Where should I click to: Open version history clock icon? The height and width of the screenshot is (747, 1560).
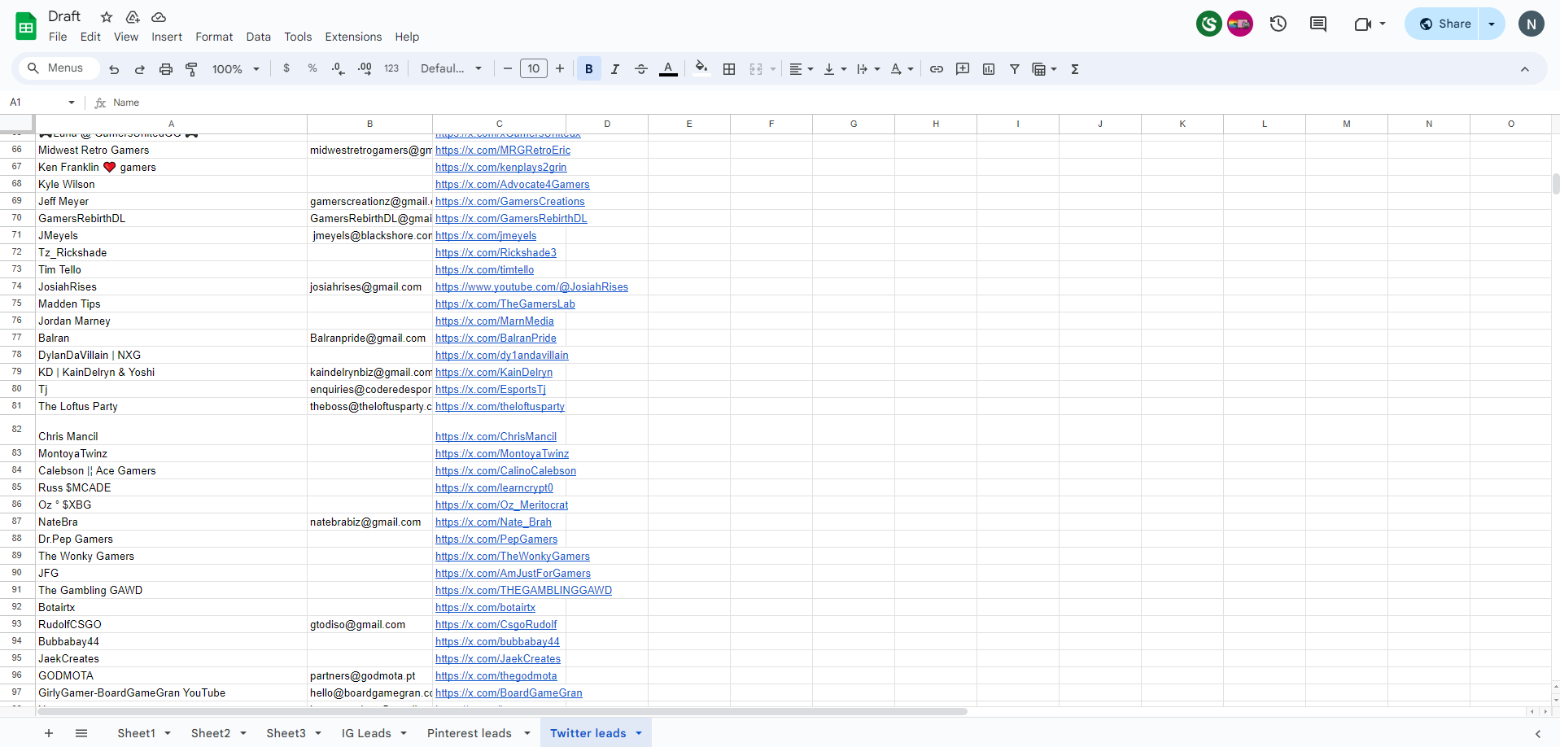click(1278, 24)
